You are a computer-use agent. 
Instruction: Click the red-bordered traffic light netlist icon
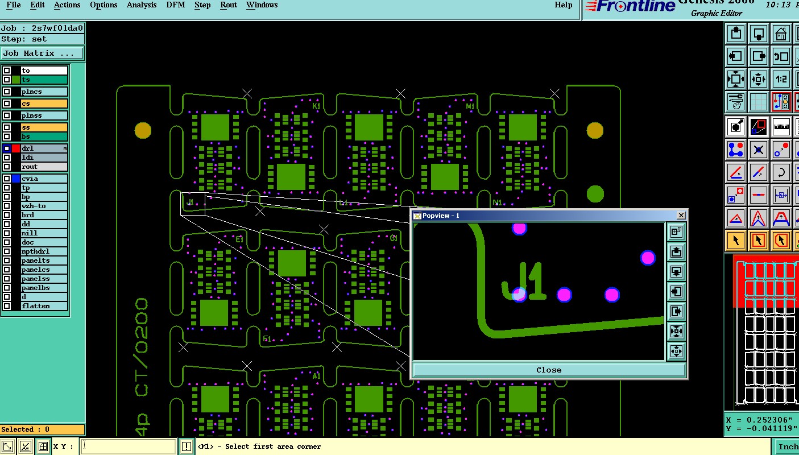click(781, 102)
